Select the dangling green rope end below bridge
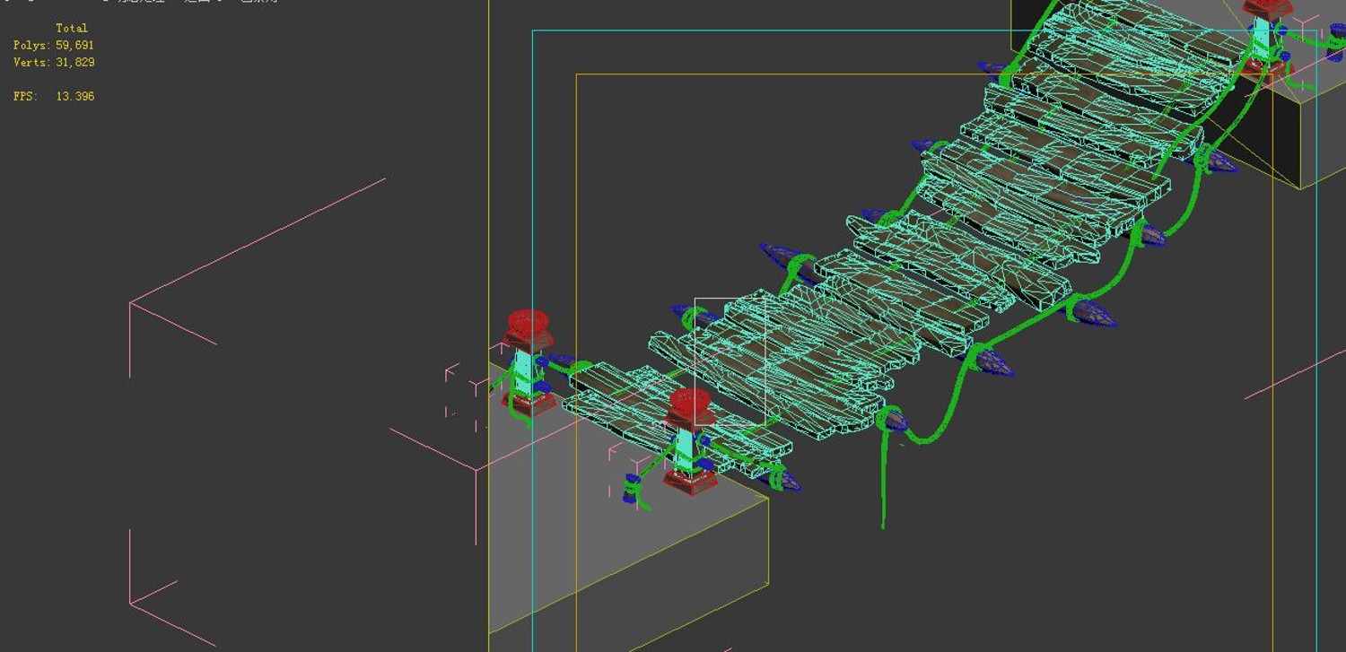The image size is (1346, 652). (883, 484)
